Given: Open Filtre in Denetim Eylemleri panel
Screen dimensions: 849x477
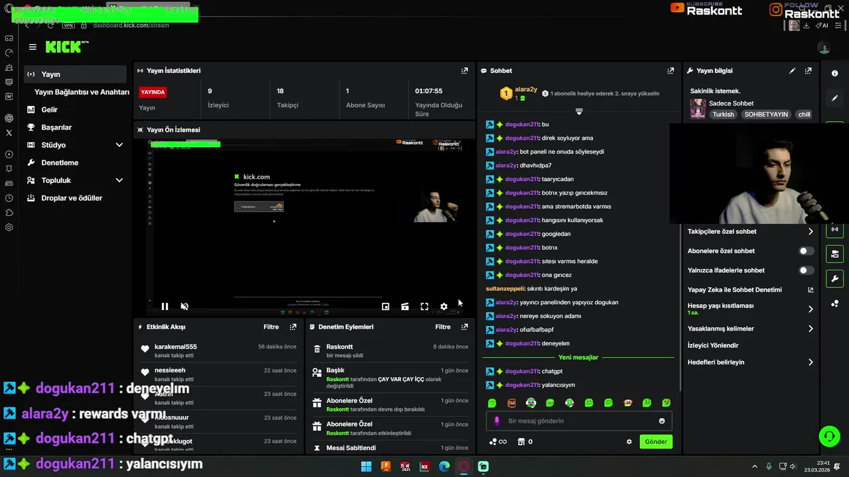Looking at the screenshot, I should pos(442,327).
